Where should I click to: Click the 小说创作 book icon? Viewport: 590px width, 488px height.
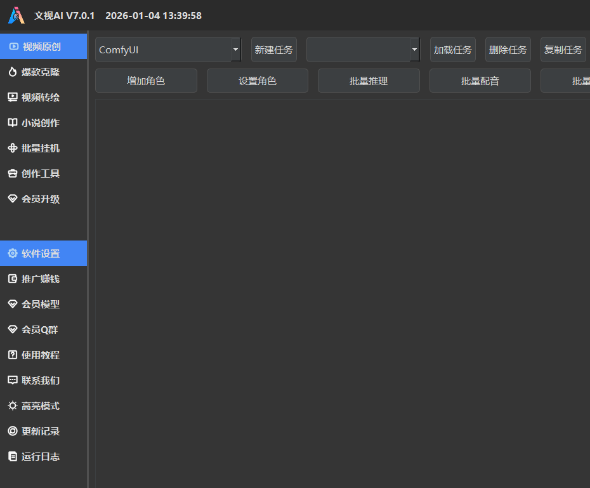click(x=13, y=122)
